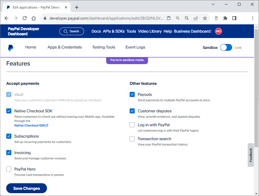
Task: Open the Chrome three-dot menu
Action: (x=252, y=18)
